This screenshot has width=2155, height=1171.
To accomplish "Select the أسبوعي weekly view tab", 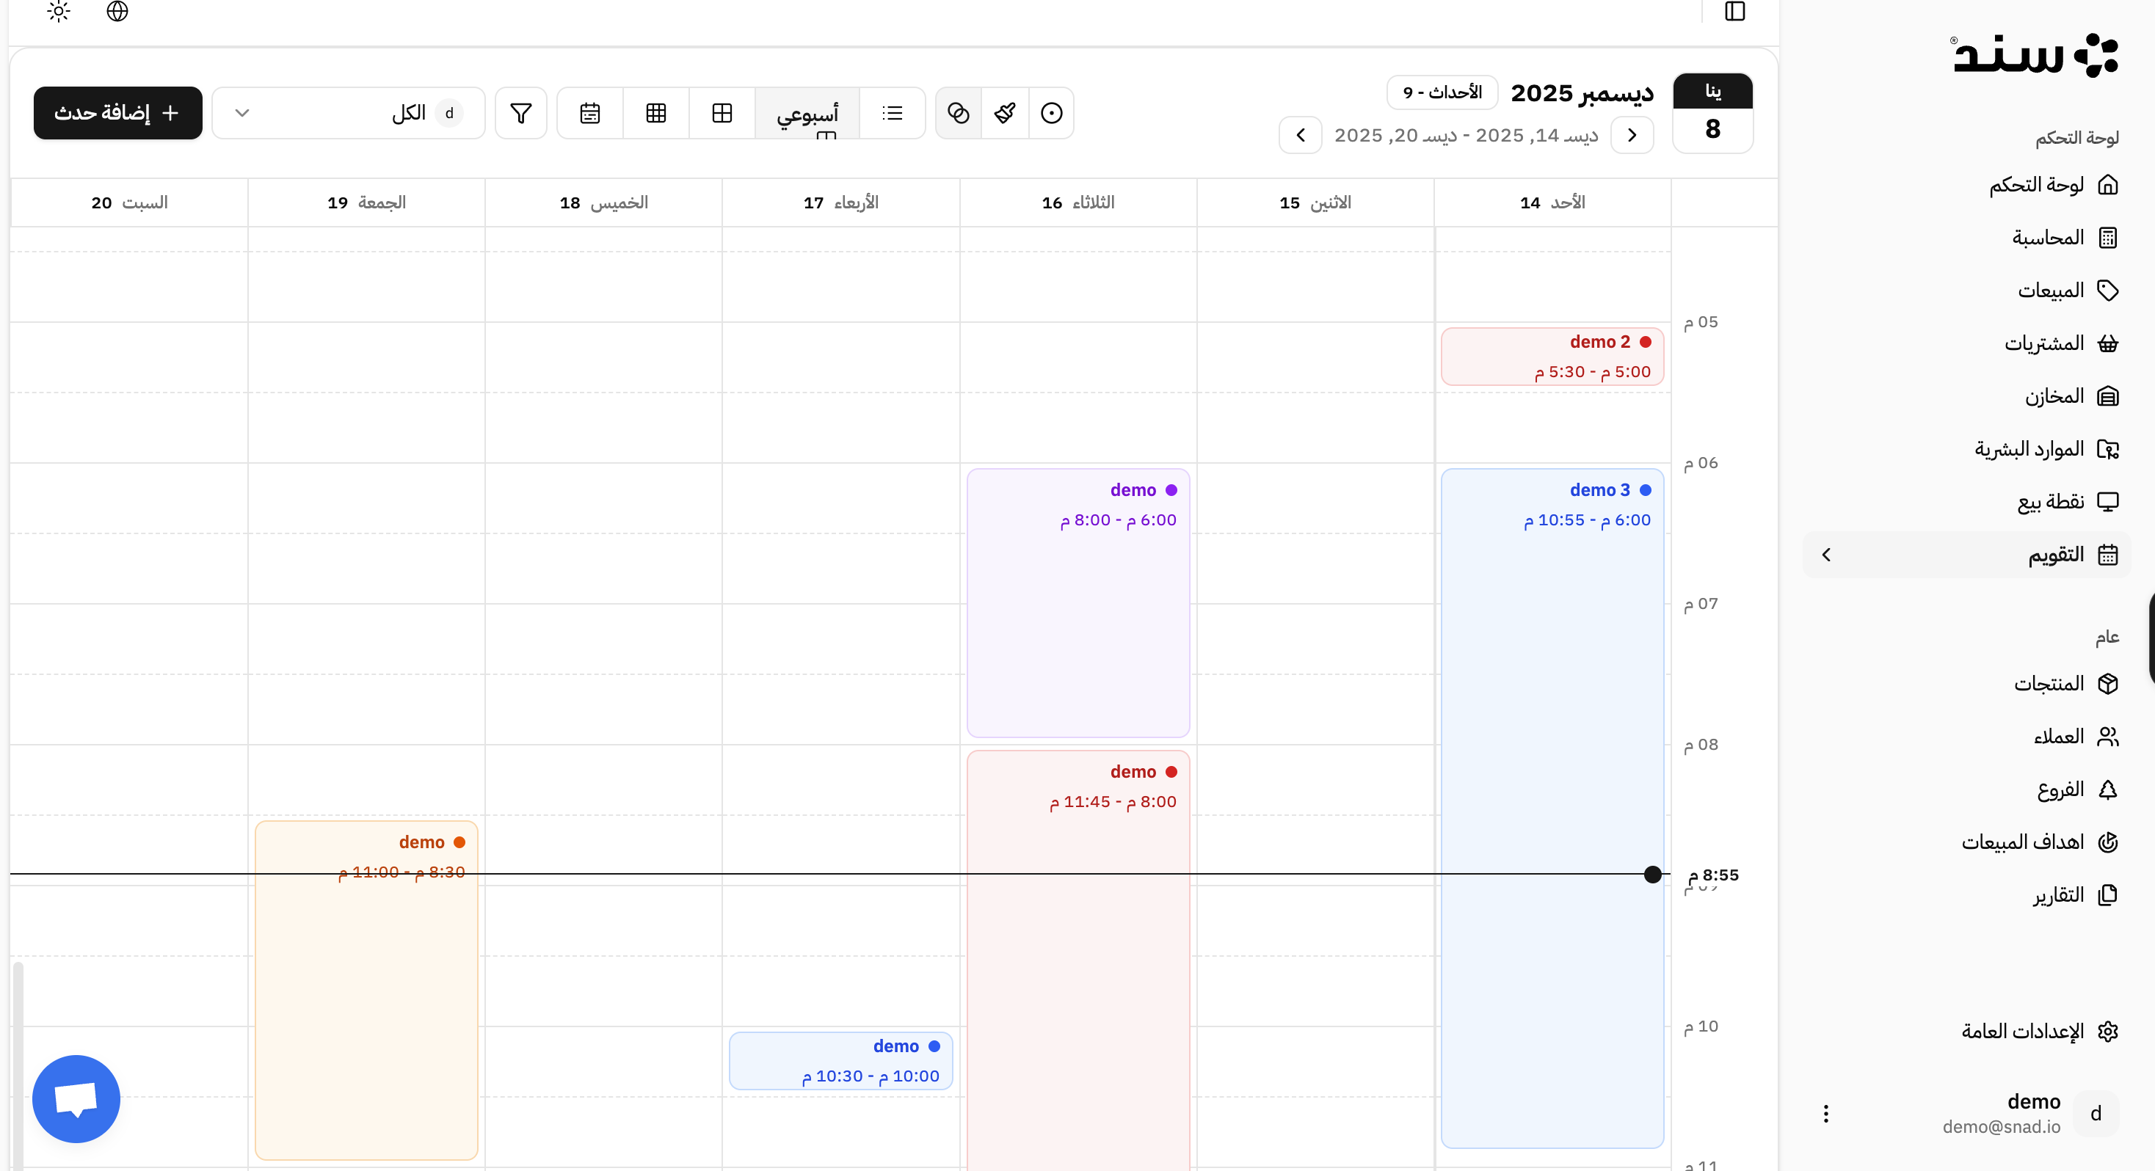I will click(x=807, y=113).
